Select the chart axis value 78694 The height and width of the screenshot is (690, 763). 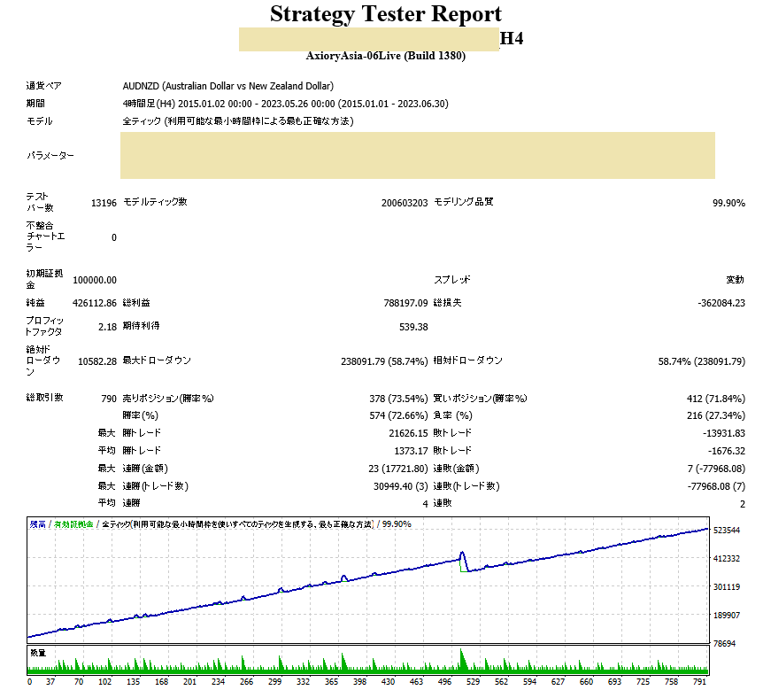click(x=725, y=644)
